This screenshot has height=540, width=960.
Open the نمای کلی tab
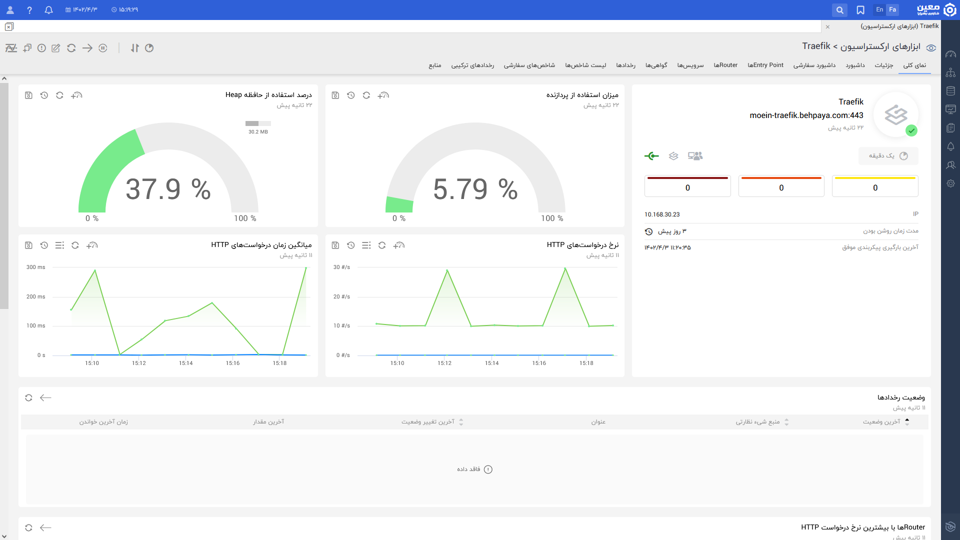[x=914, y=65]
